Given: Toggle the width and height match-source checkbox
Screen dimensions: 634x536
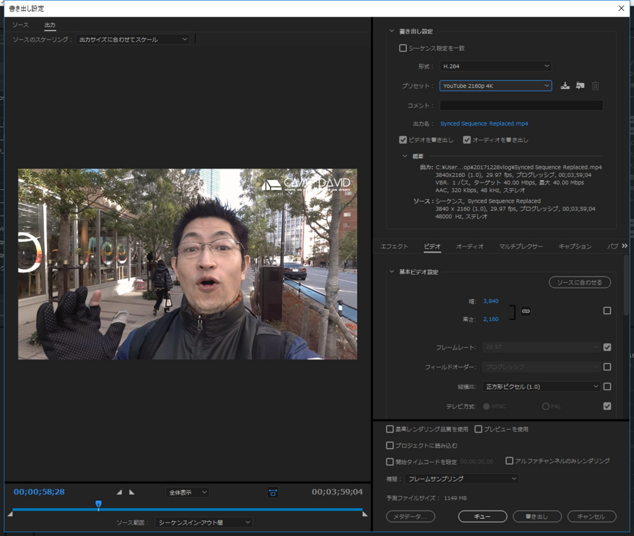Looking at the screenshot, I should click(607, 311).
